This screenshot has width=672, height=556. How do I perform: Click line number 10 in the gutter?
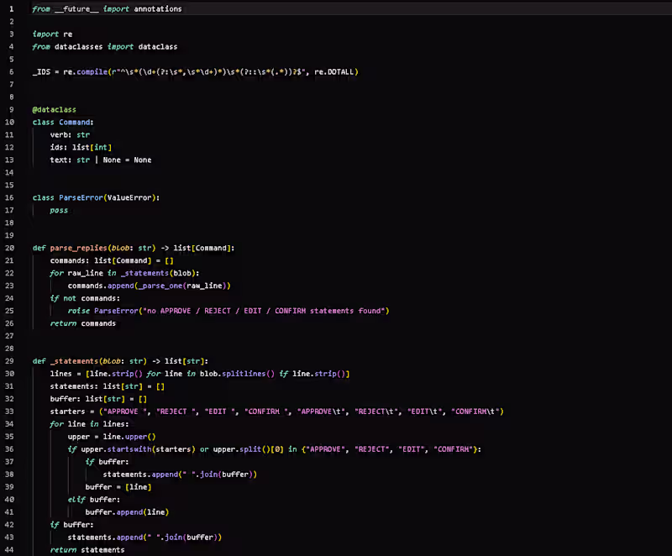(9, 122)
